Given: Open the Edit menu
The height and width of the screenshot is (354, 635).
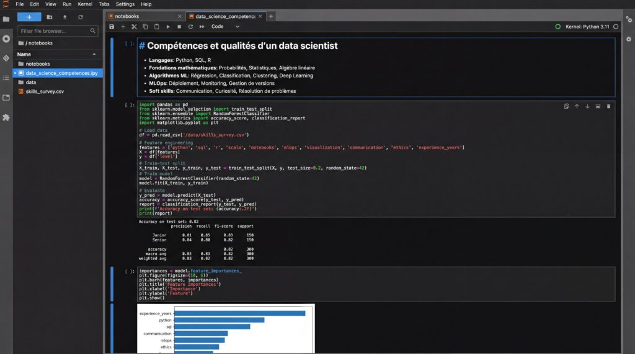Looking at the screenshot, I should [x=35, y=4].
